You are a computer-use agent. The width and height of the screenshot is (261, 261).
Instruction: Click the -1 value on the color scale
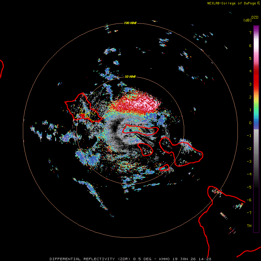249,136
